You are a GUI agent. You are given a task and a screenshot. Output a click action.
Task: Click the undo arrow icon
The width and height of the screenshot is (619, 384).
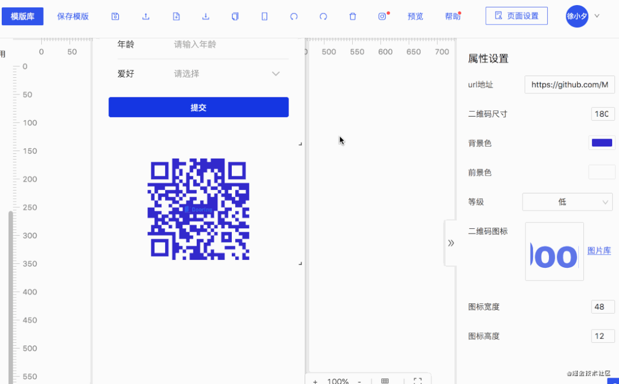click(294, 16)
